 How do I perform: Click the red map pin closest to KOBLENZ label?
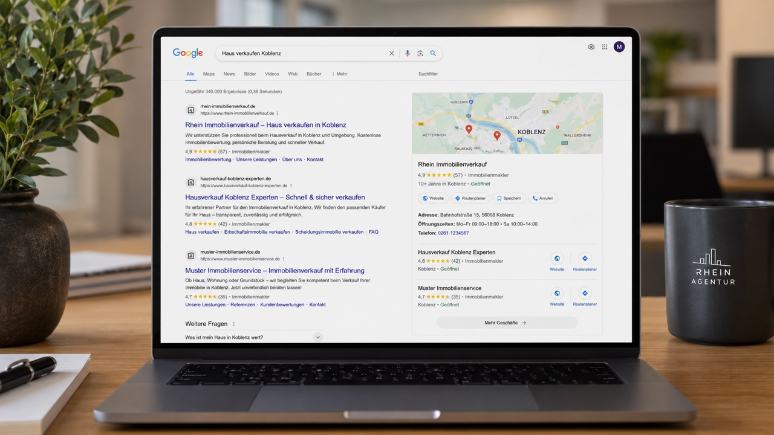tap(497, 135)
